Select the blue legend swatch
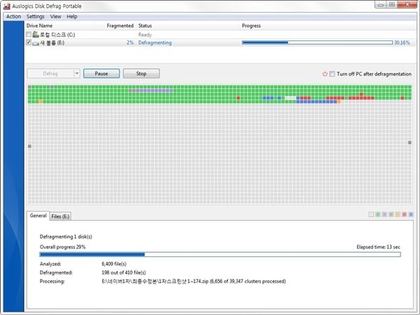This screenshot has width=420, height=315. (411, 214)
